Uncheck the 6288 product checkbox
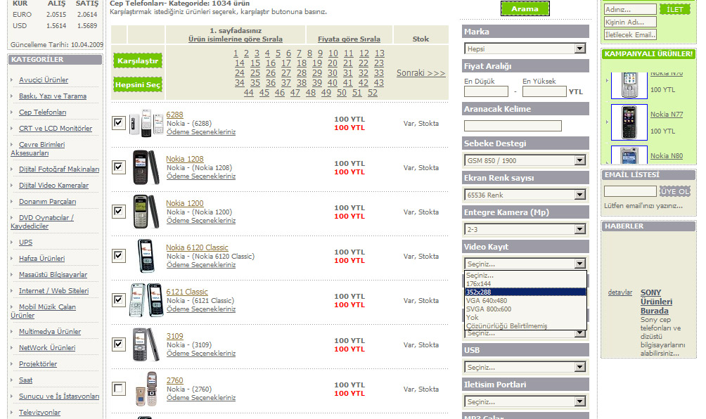706x419 pixels. pos(118,123)
